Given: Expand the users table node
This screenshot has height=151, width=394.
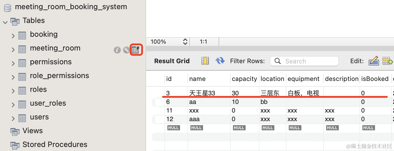Looking at the screenshot, I should [13, 119].
